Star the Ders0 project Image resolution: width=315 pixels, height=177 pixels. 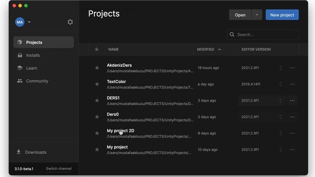(97, 117)
